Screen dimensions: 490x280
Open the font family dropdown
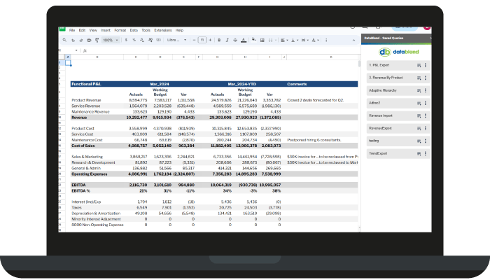pyautogui.click(x=176, y=40)
